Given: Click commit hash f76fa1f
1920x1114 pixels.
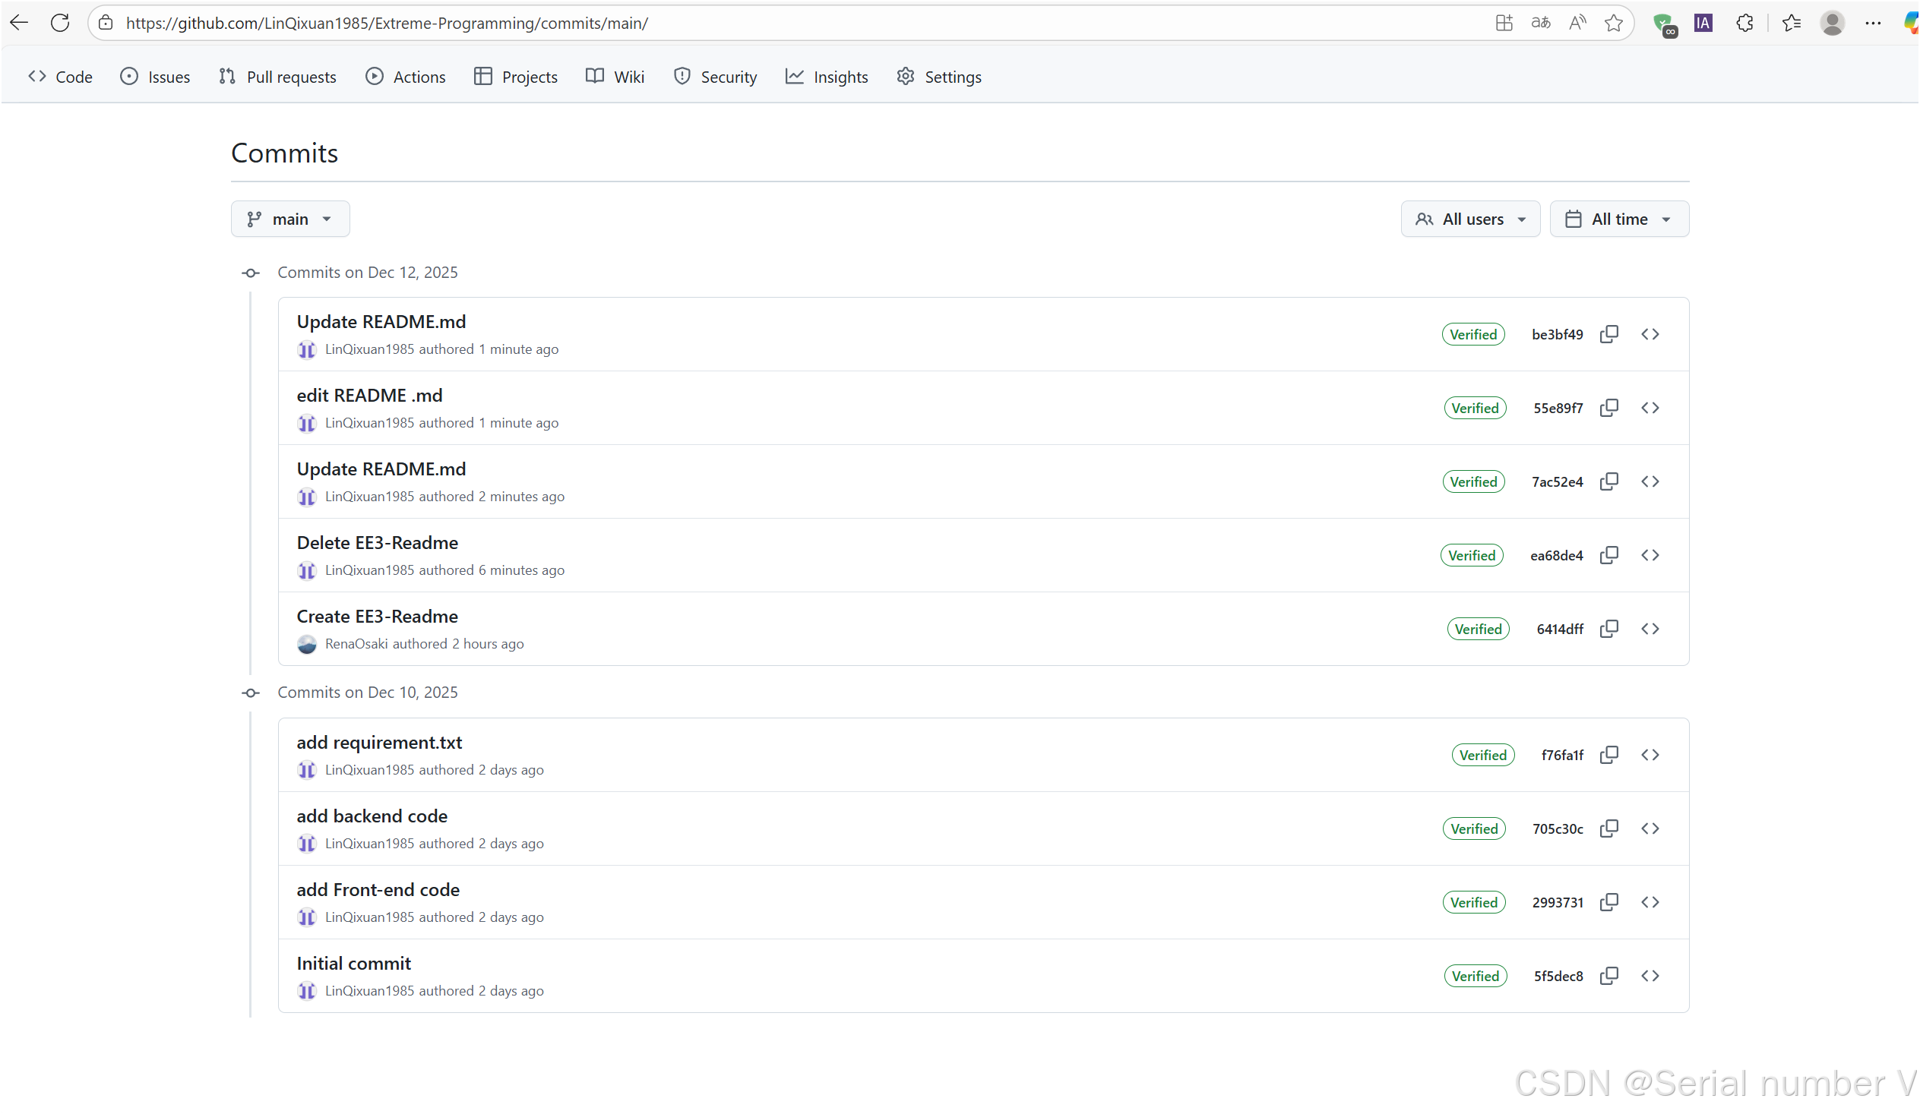Looking at the screenshot, I should pos(1561,756).
